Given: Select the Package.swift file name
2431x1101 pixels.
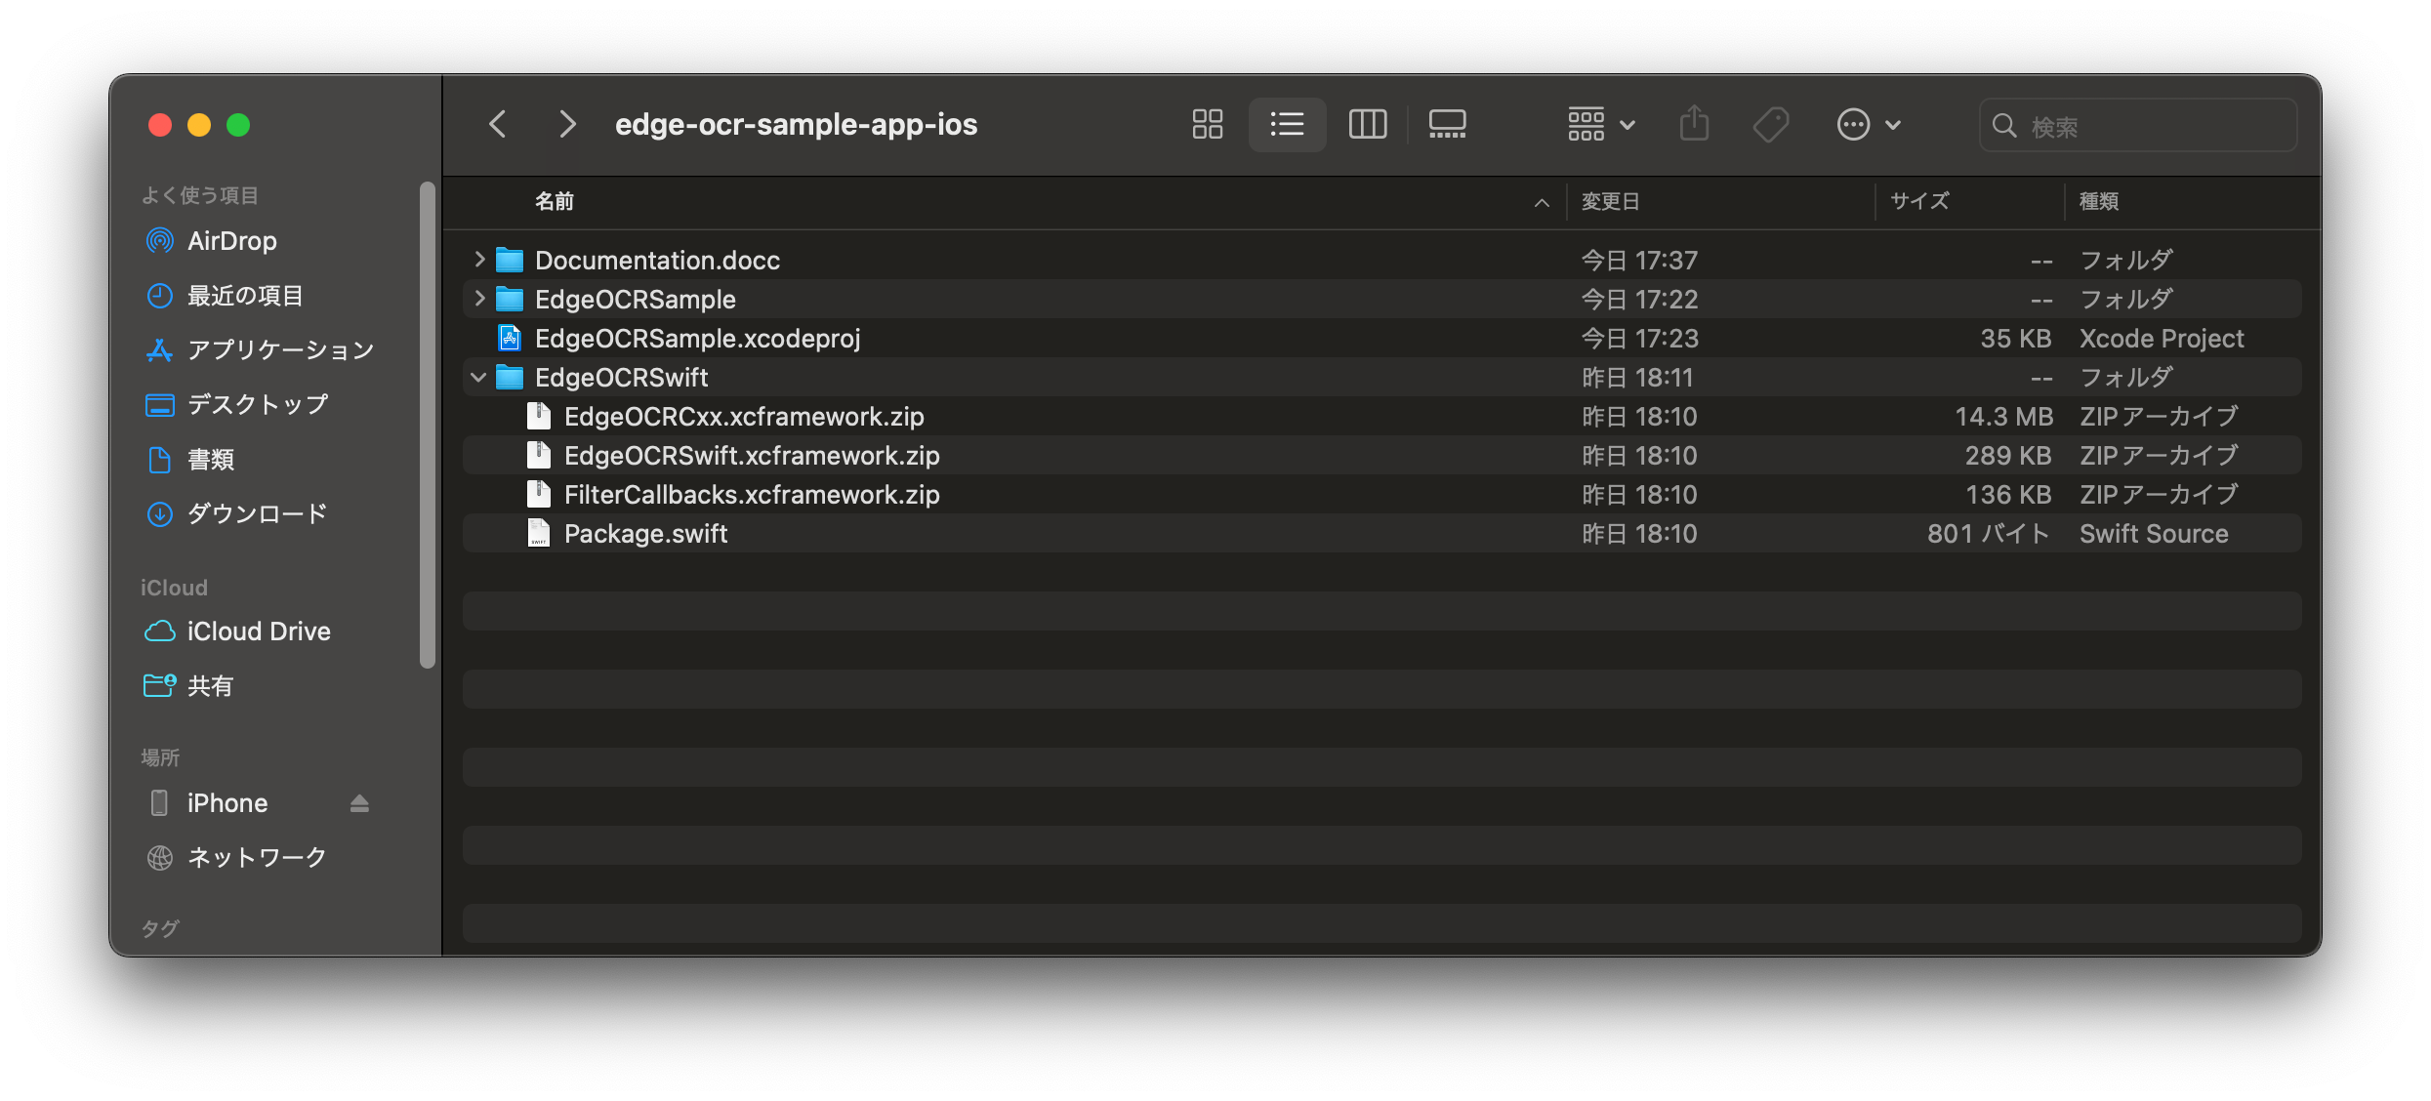Looking at the screenshot, I should point(645,534).
